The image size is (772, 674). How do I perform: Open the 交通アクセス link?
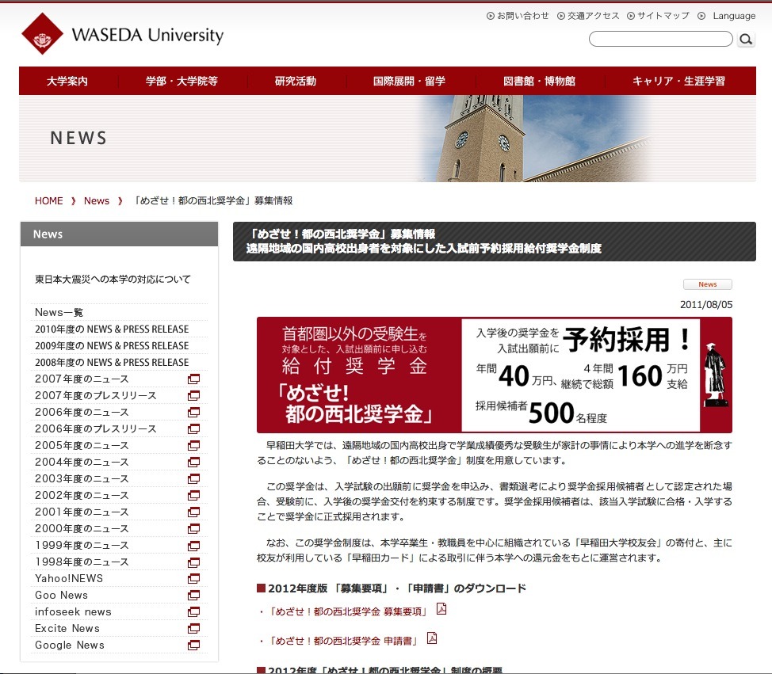point(594,16)
